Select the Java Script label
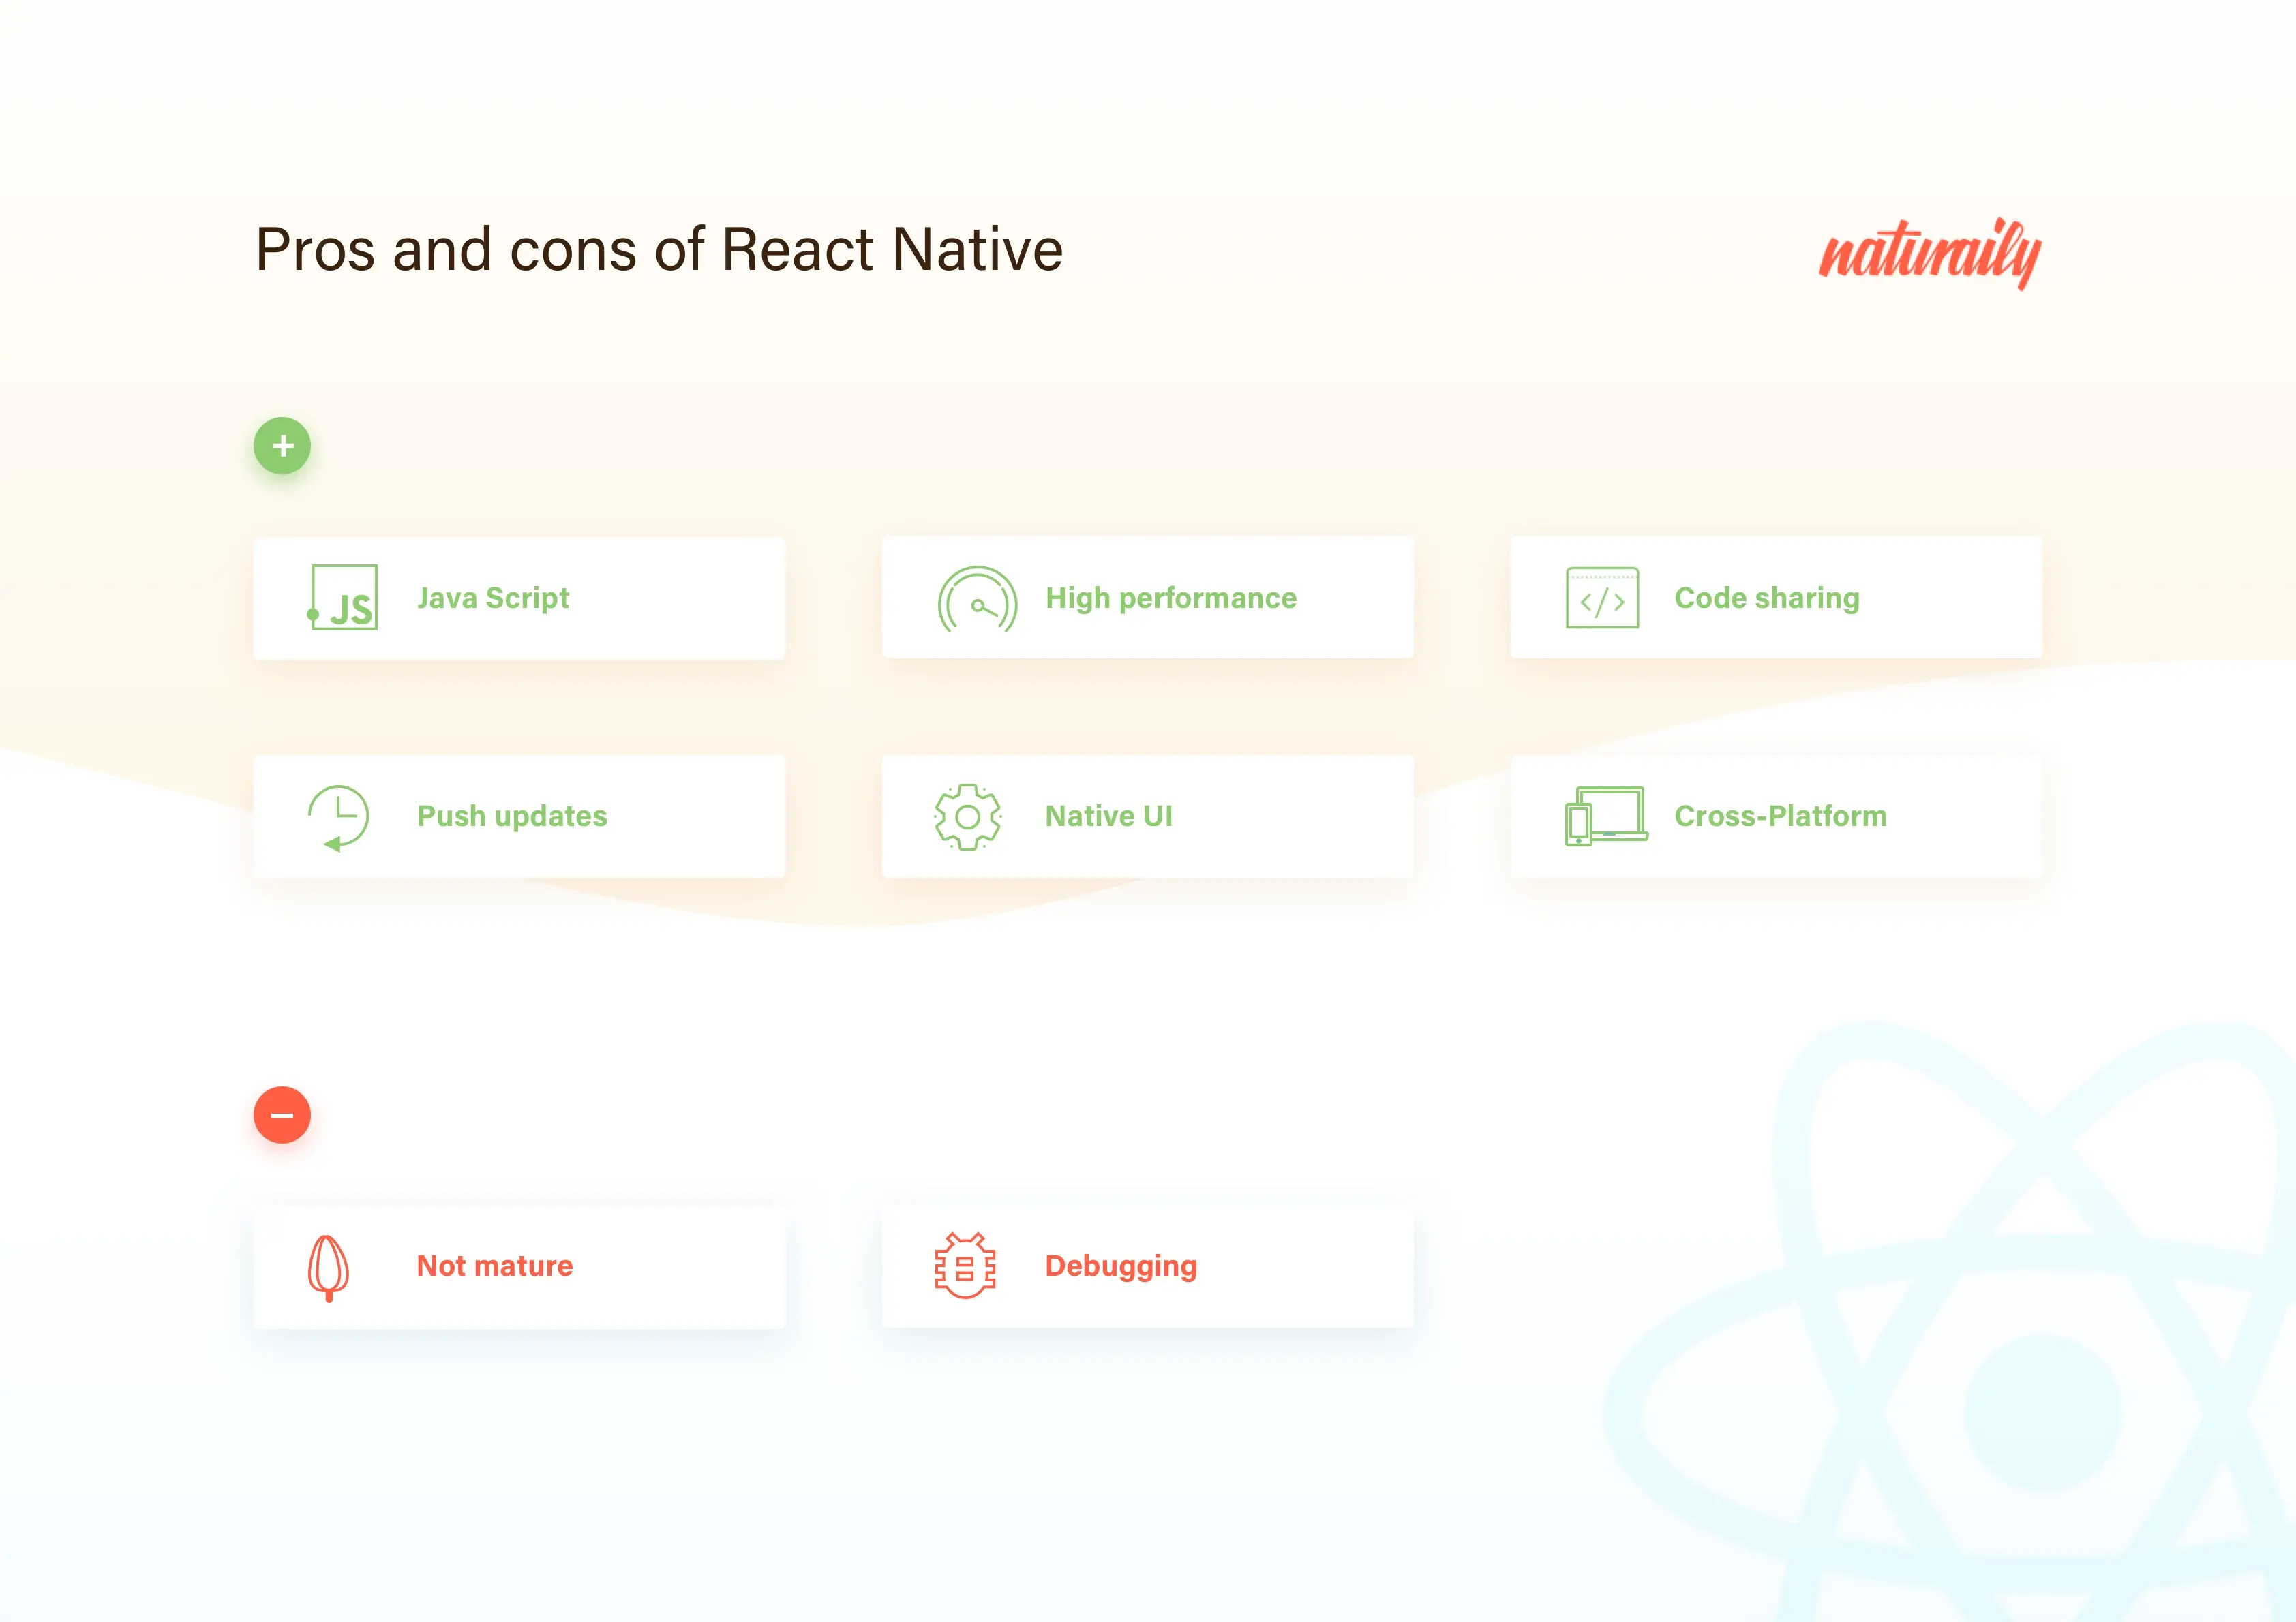This screenshot has width=2296, height=1622. 493,598
